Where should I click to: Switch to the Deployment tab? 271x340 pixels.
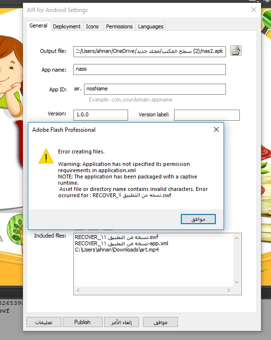[67, 26]
